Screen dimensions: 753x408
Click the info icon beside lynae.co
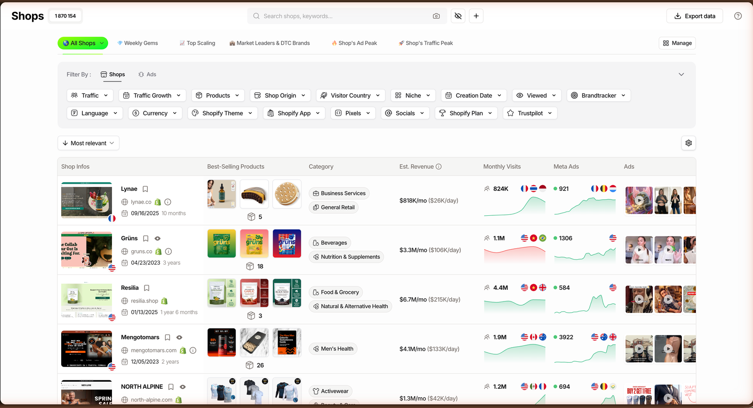tap(168, 202)
